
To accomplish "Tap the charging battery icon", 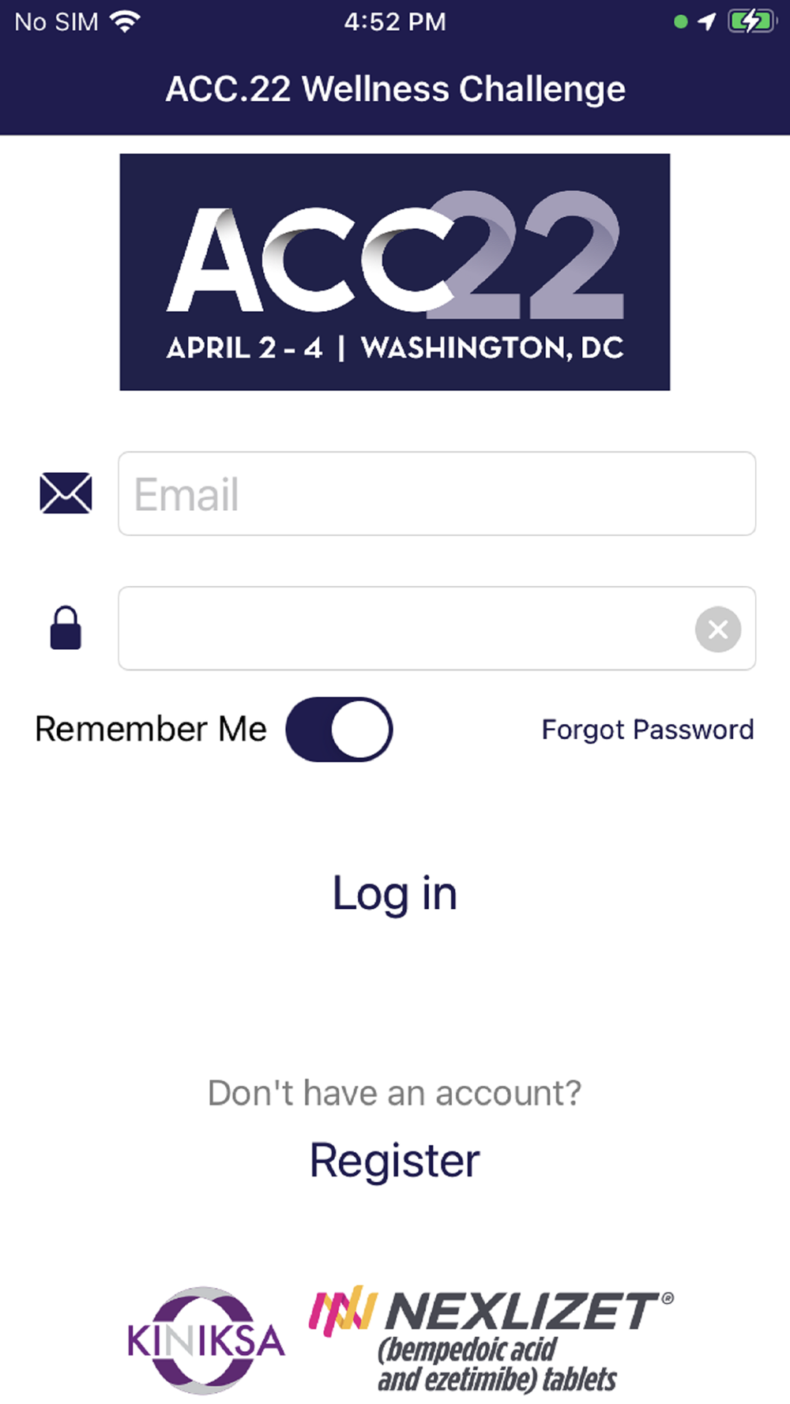I will 750,21.
